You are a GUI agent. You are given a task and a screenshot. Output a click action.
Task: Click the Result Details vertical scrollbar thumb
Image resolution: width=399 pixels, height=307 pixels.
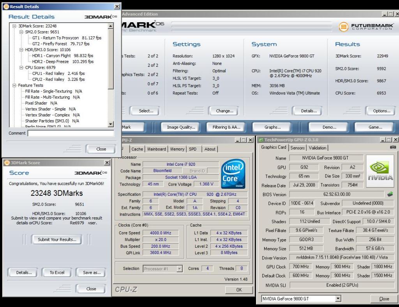[111, 59]
